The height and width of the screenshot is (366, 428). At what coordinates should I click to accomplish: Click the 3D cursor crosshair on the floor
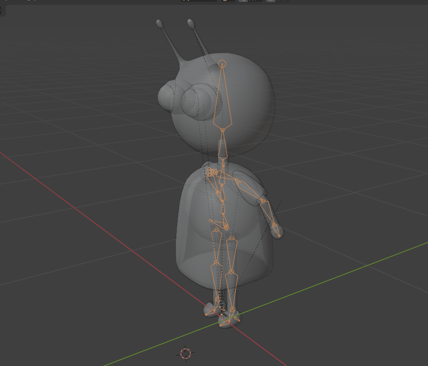click(x=185, y=353)
